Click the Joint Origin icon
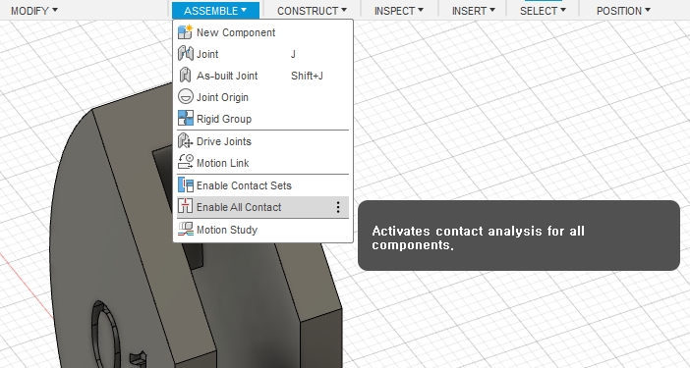 click(185, 96)
